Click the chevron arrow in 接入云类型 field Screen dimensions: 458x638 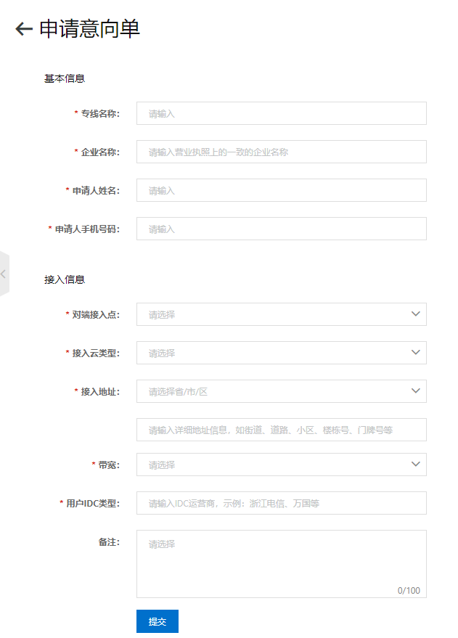415,352
